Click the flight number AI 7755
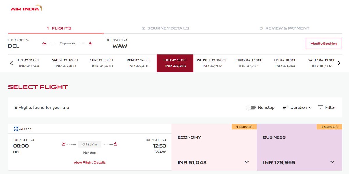Screen dimensions: 349x174 tap(26, 129)
